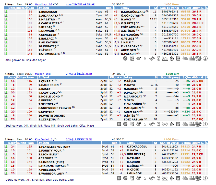
Task: Click the G icon below race 3 table
Action: tap(125, 58)
